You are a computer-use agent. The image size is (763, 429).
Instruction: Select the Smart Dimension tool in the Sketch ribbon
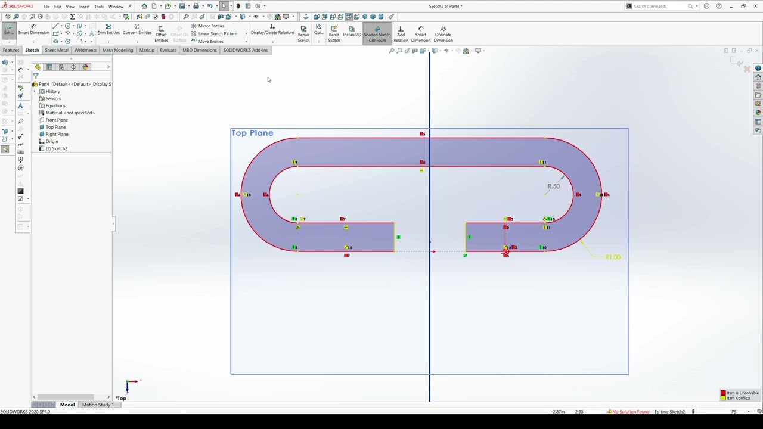coord(33,30)
